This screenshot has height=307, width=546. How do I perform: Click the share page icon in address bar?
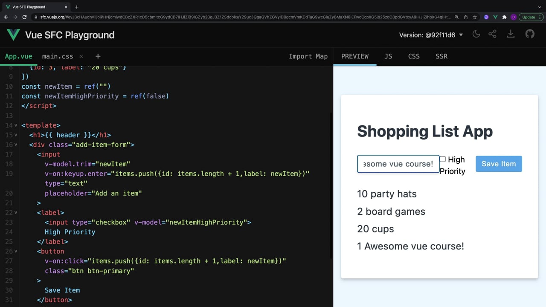pyautogui.click(x=466, y=17)
